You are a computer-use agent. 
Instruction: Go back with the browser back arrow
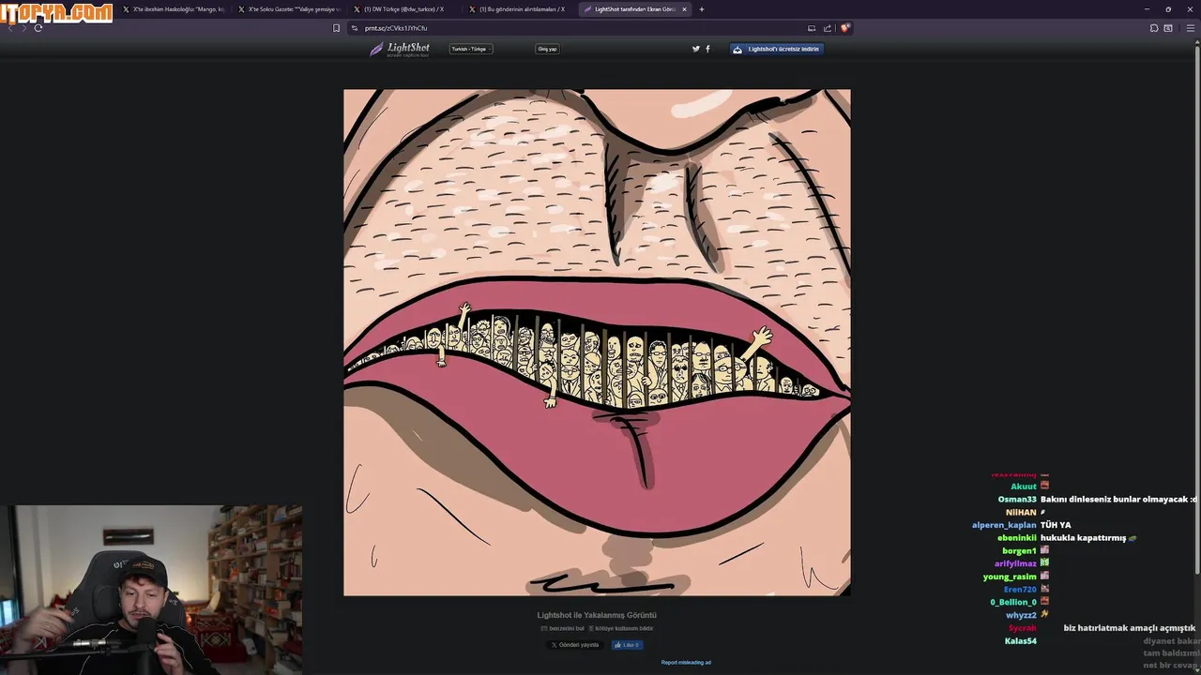(x=10, y=28)
